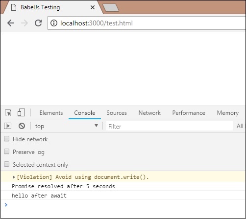
Task: Clear console using the ban icon
Action: [22, 126]
